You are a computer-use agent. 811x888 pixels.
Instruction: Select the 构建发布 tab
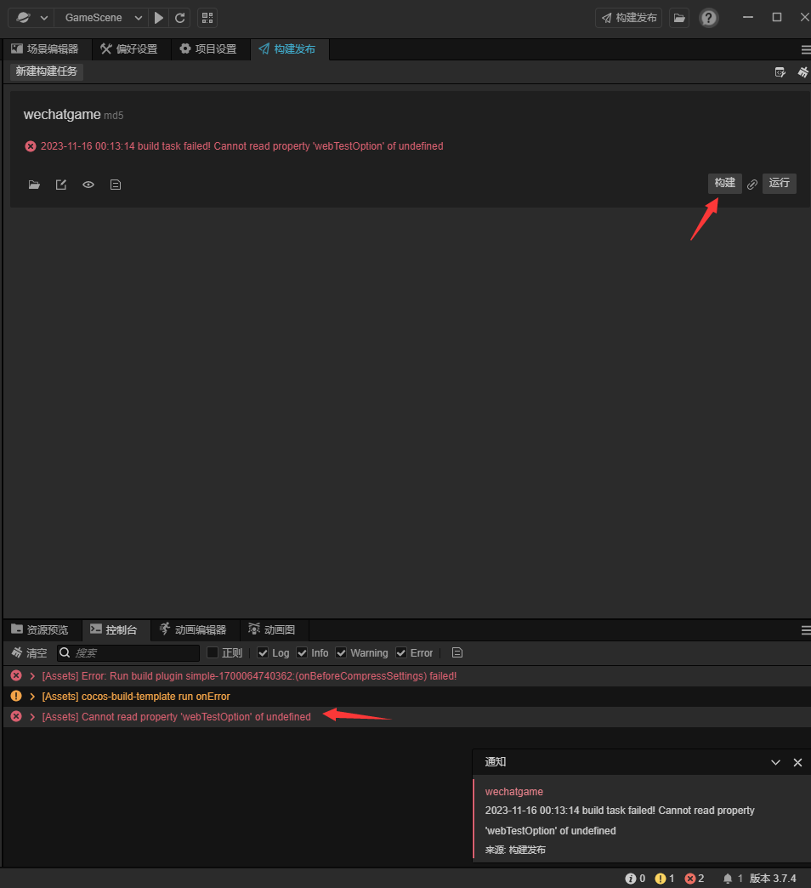click(x=287, y=48)
